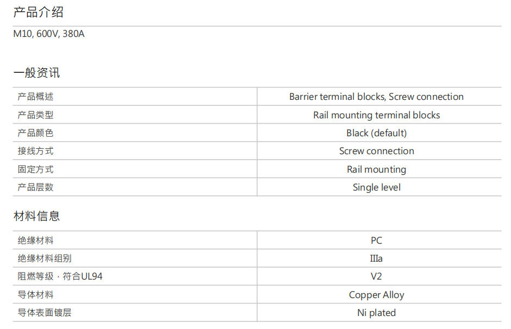Click the M10, 600V, 380A description text
Screen dimensions: 511x329
[x=49, y=34]
